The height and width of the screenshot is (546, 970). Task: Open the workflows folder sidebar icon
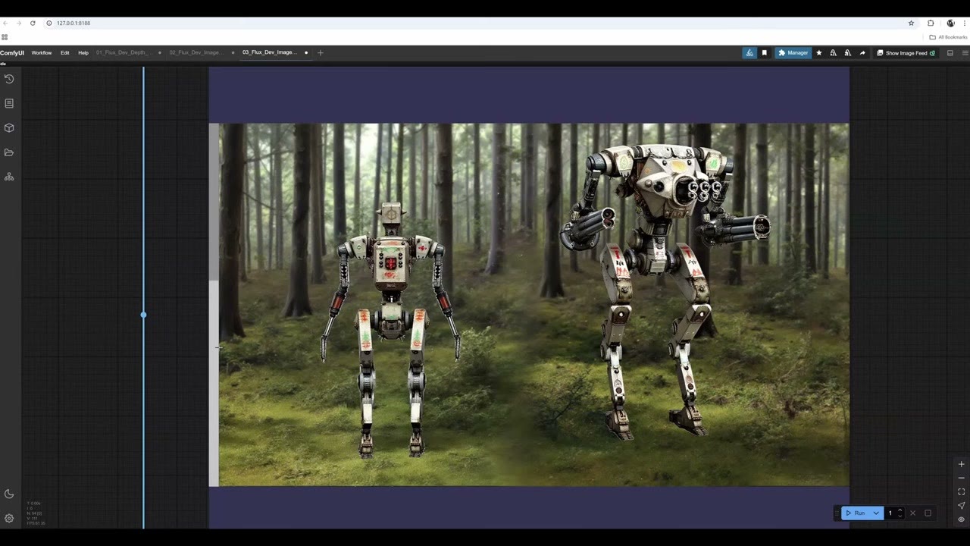click(x=9, y=152)
